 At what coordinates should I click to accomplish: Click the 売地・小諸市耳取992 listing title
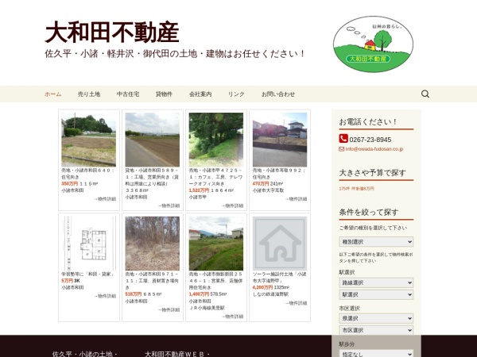point(279,174)
